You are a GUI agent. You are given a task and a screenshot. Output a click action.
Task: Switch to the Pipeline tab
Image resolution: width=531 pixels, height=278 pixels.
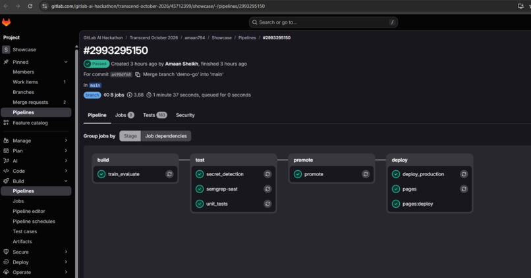click(98, 115)
